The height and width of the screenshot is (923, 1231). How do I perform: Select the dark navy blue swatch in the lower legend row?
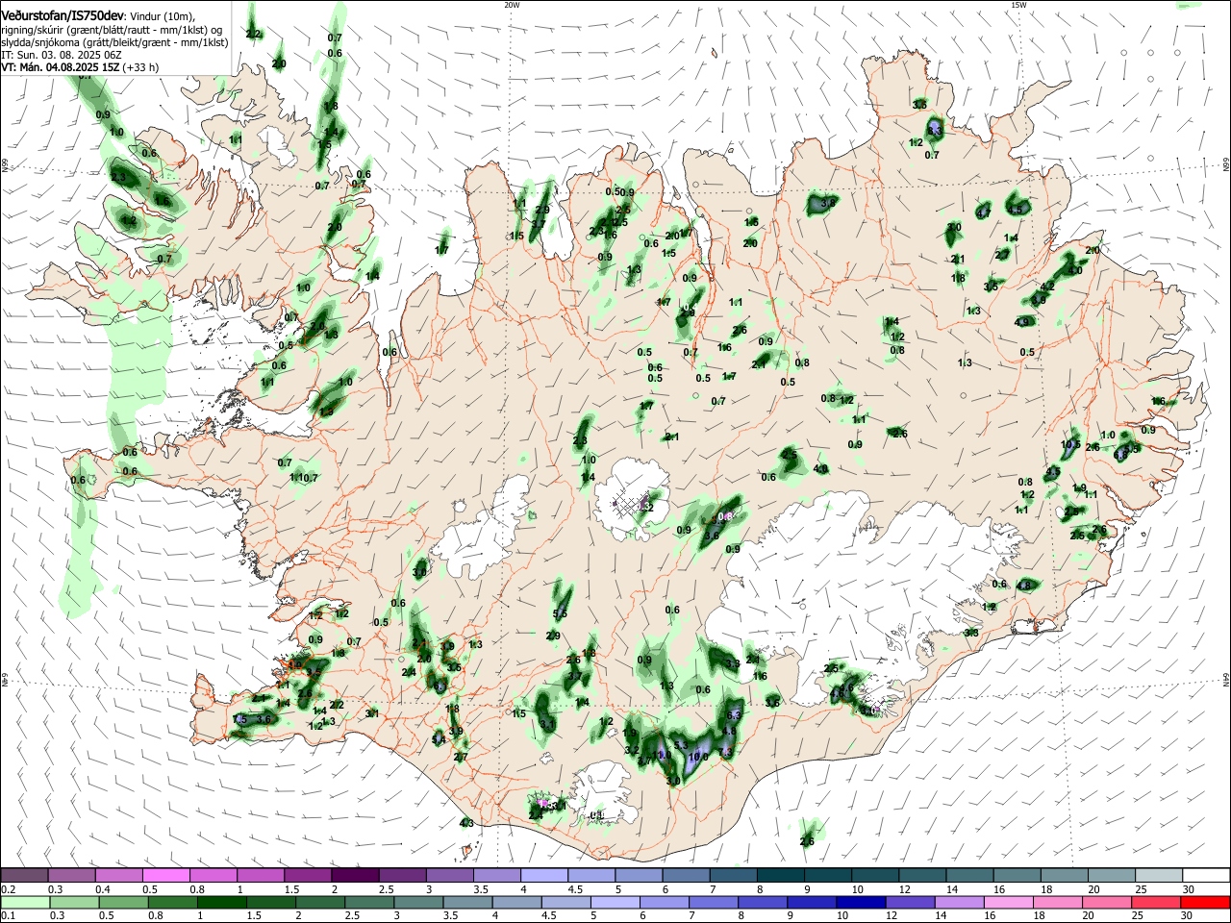pos(859,902)
